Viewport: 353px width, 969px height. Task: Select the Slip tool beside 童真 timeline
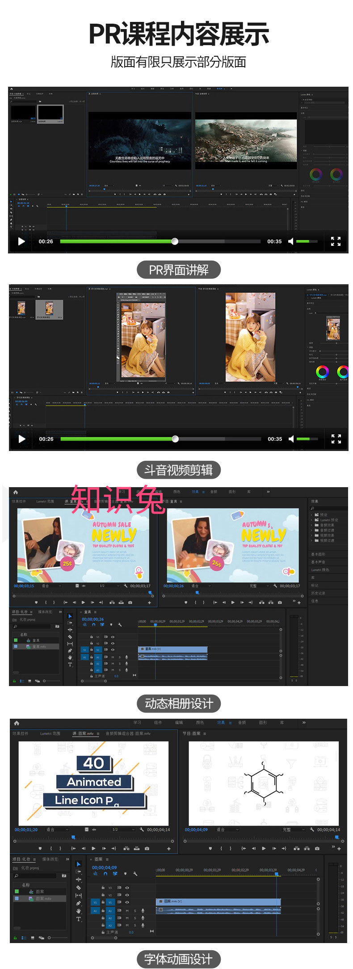point(70,644)
